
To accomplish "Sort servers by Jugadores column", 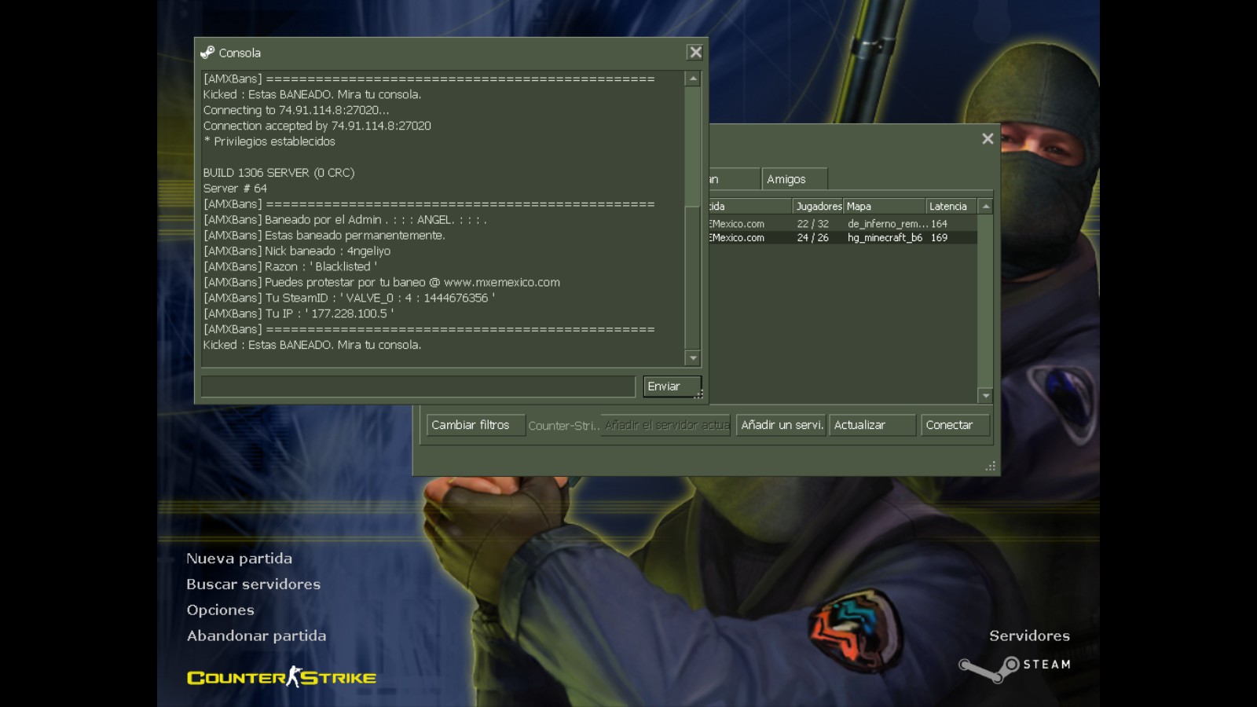I will click(x=818, y=207).
